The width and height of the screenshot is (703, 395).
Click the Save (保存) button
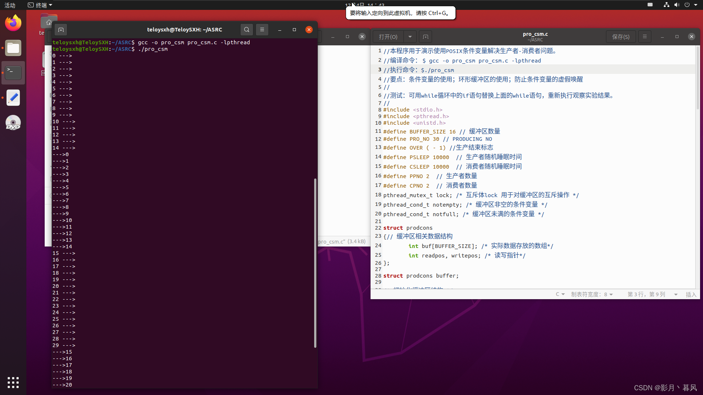tap(621, 37)
